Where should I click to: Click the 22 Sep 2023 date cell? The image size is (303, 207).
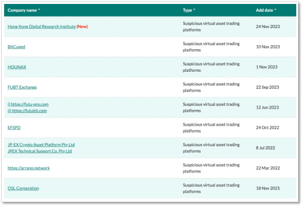pos(267,87)
